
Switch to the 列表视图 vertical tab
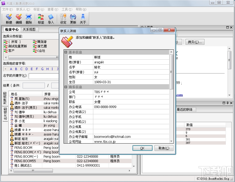(5, 99)
